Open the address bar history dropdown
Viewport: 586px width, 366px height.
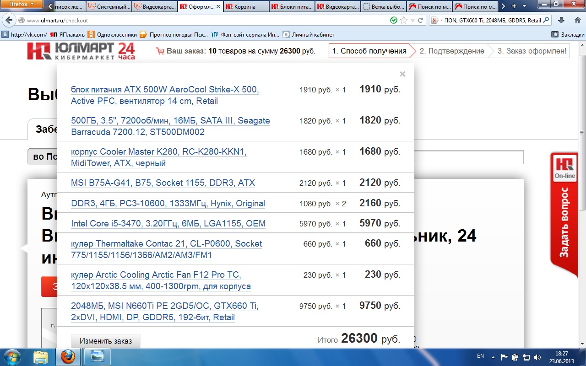tap(412, 21)
